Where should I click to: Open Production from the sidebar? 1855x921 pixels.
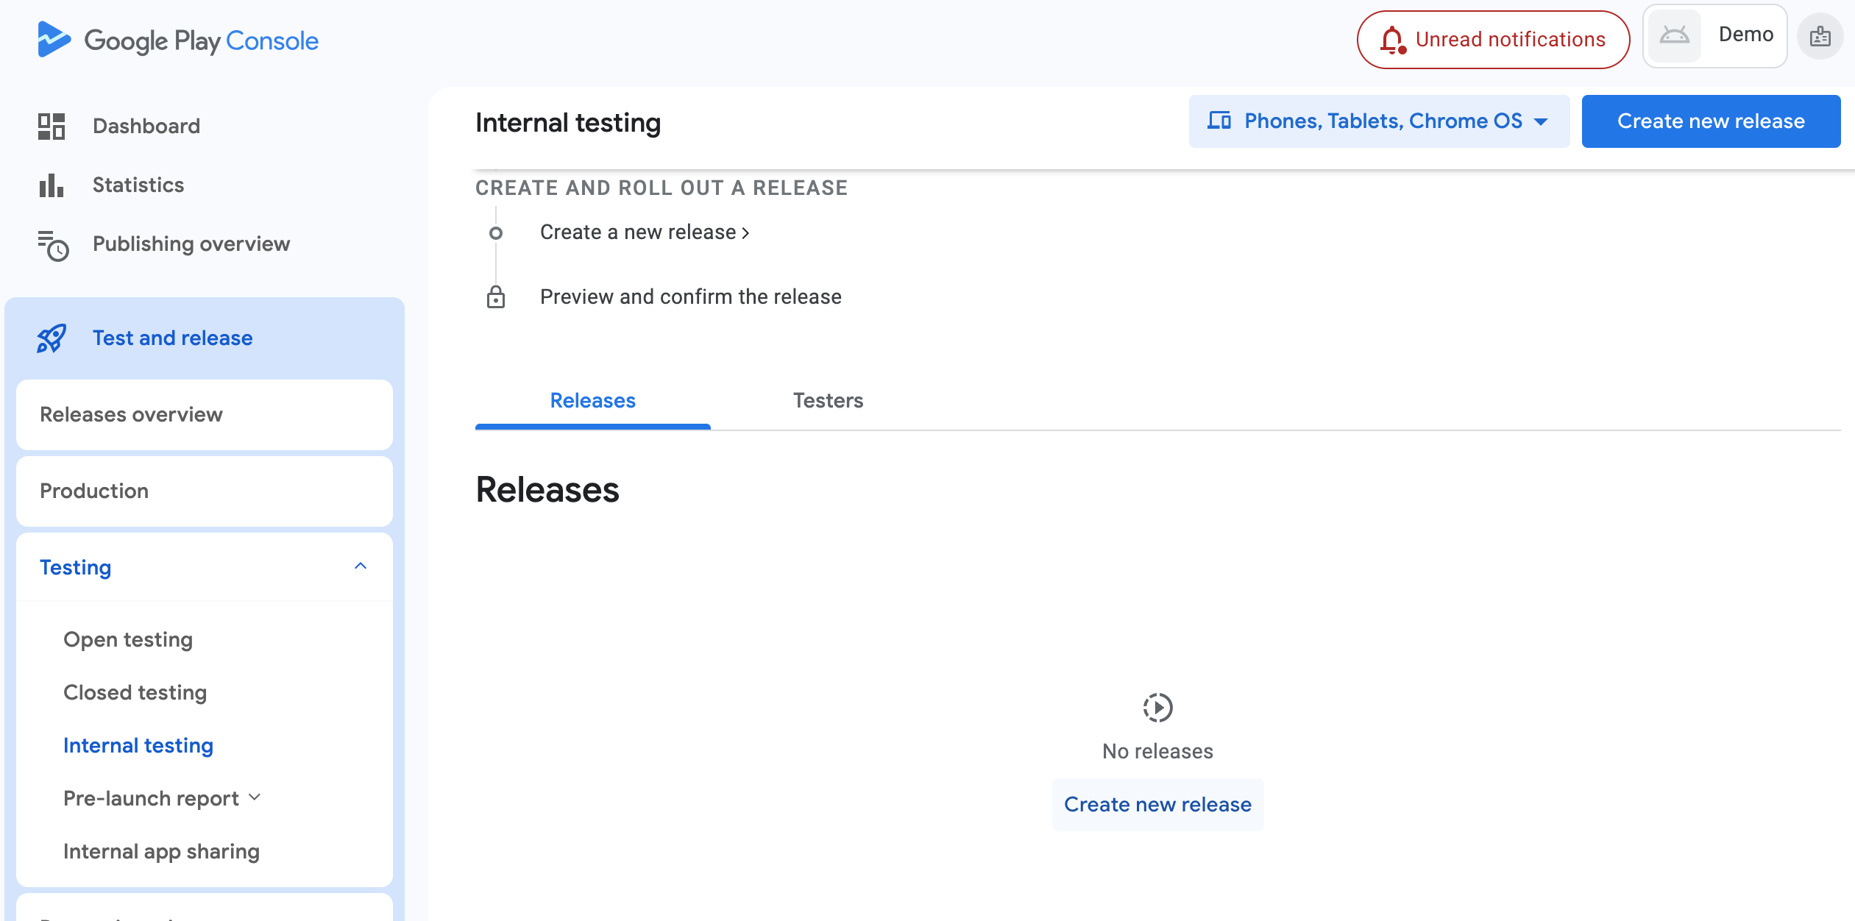pyautogui.click(x=94, y=491)
